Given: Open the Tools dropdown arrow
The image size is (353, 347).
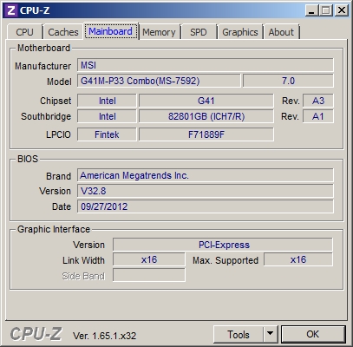Looking at the screenshot, I should pyautogui.click(x=271, y=334).
